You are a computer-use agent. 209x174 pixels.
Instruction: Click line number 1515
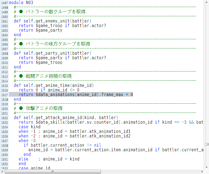(4, 86)
